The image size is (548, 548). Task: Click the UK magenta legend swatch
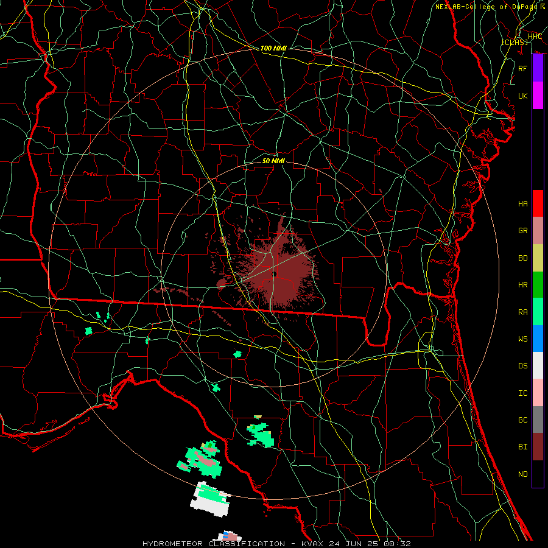pyautogui.click(x=538, y=96)
